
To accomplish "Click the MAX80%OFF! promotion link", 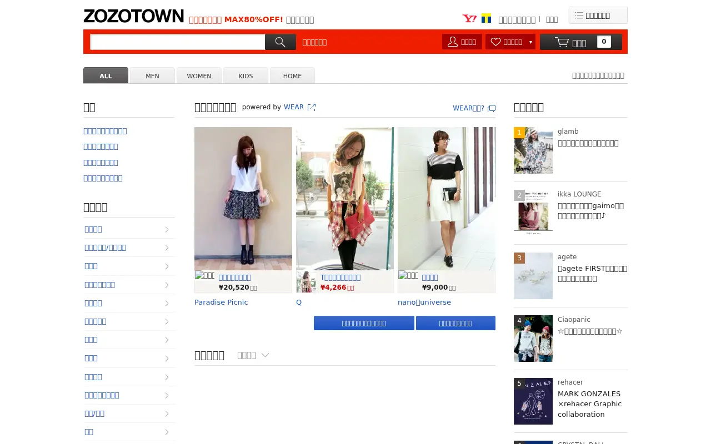I will pos(253,20).
